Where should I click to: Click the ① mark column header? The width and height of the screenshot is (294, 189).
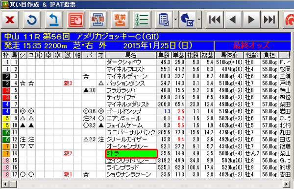[x=40, y=55]
